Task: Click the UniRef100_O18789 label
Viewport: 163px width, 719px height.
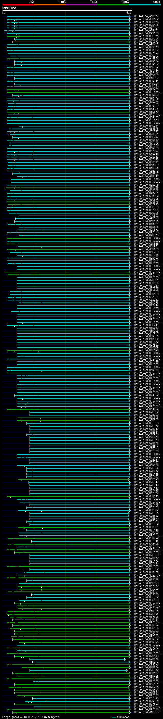Action: (x=146, y=347)
